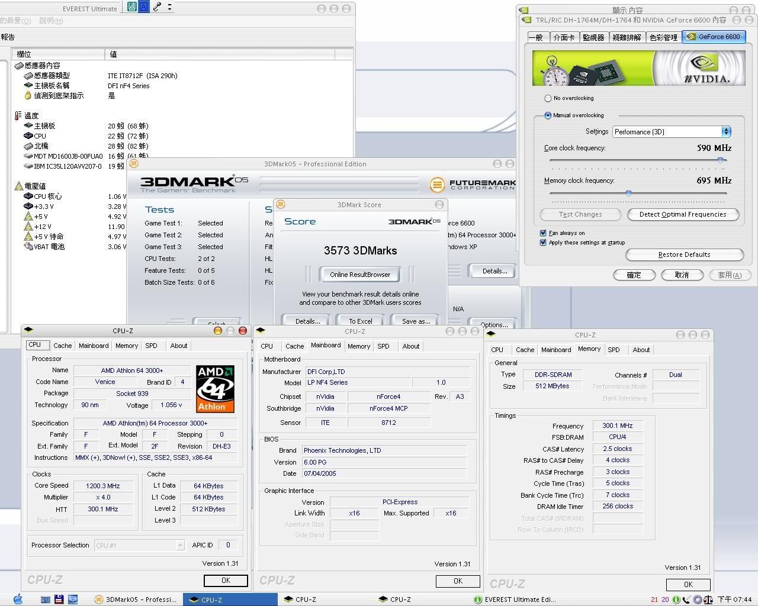
Task: Click the Memory clock frequency slider handle
Action: click(628, 193)
